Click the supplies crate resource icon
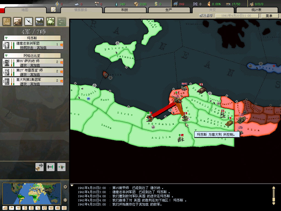The image size is (281, 211). tap(136, 4)
